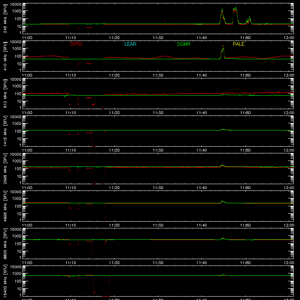300x300 pixels.
Task: Select the '610 MHz [SFU]' axis label
Action: (x=5, y=93)
